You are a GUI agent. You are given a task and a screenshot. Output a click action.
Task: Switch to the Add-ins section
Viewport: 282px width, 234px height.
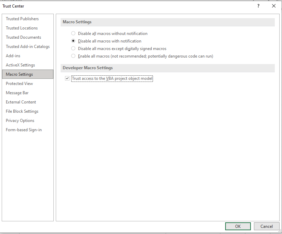pyautogui.click(x=13, y=56)
